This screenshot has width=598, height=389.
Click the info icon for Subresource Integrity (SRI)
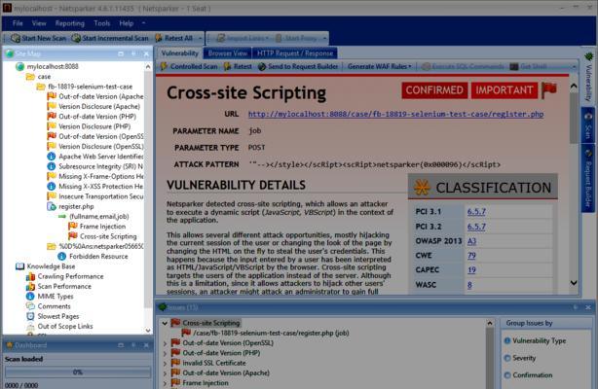[x=52, y=166]
